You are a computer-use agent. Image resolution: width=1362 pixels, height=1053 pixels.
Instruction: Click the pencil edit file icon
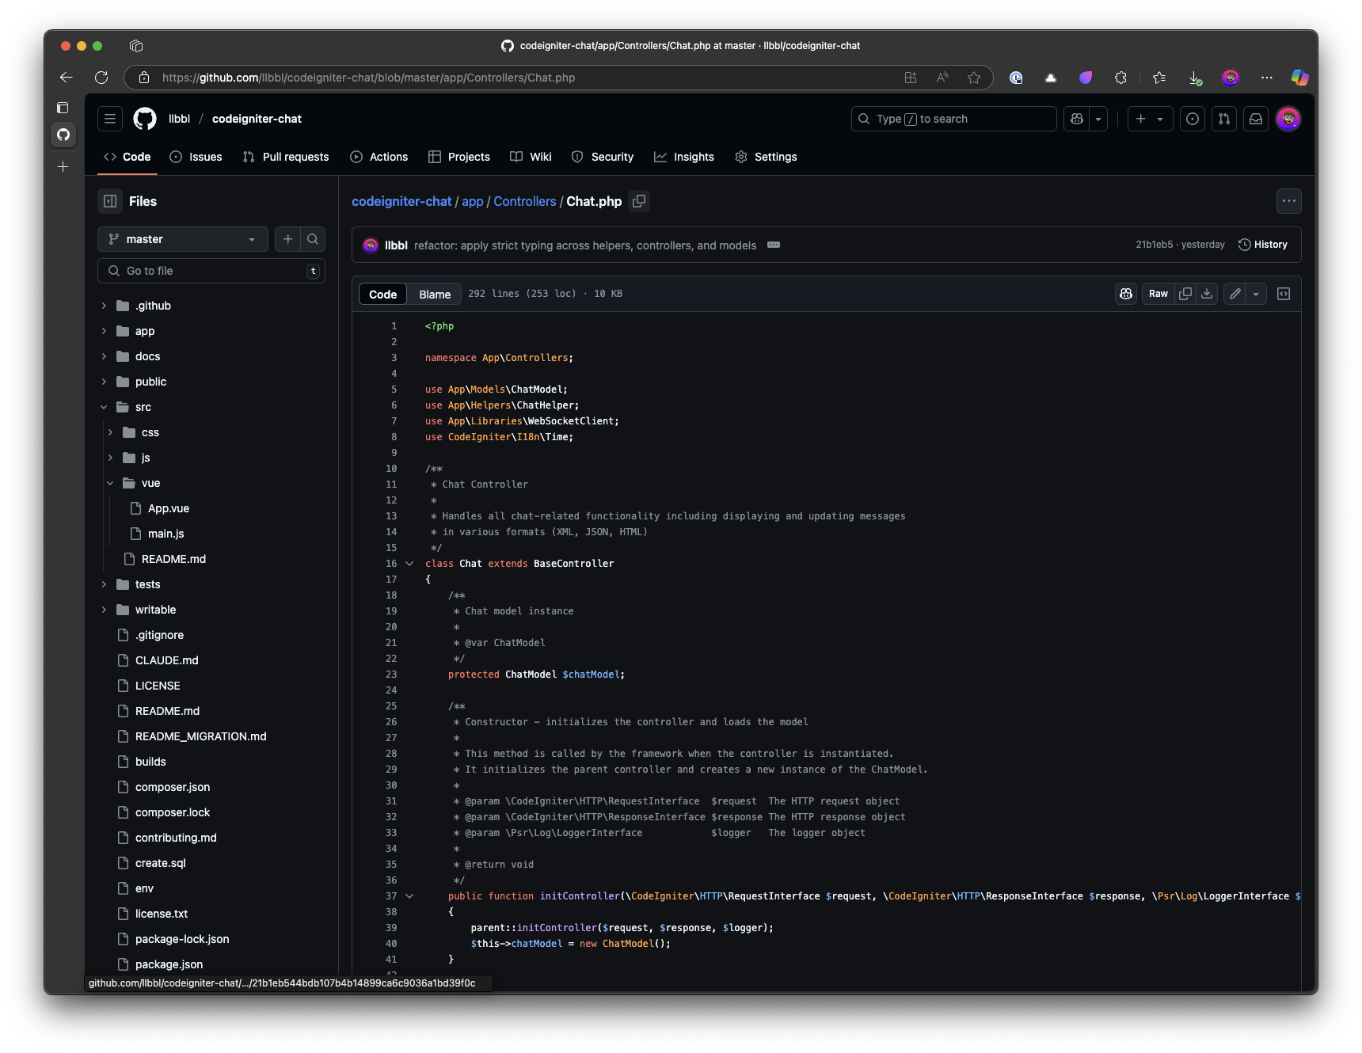click(x=1235, y=294)
